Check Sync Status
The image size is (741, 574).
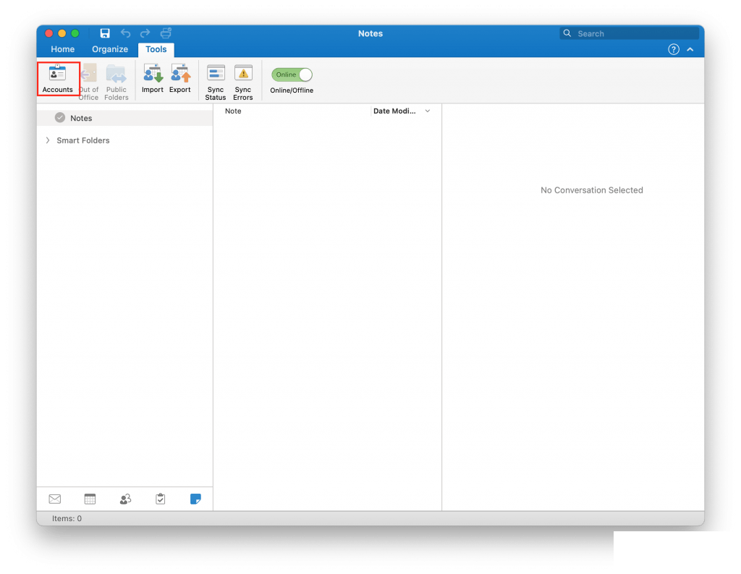tap(215, 78)
